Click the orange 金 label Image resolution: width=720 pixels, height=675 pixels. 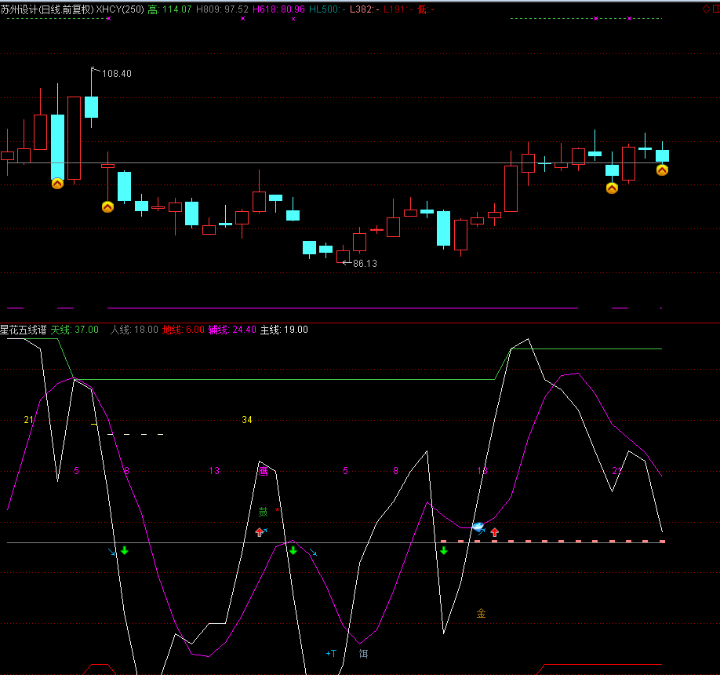(481, 613)
